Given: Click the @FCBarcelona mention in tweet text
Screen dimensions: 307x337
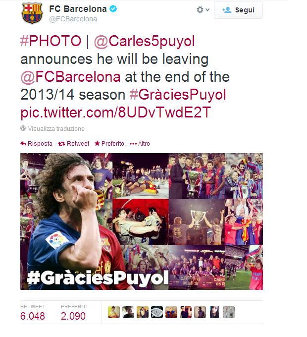Looking at the screenshot, I should click(x=70, y=77).
